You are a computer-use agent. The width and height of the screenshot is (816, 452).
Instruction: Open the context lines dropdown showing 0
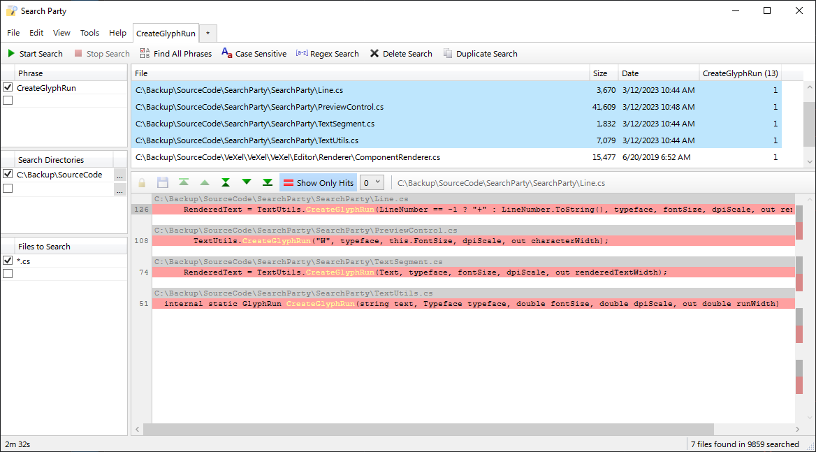(372, 182)
